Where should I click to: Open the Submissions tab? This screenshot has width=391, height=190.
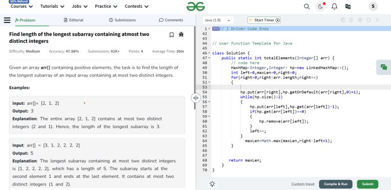[x=123, y=20]
